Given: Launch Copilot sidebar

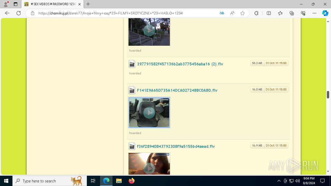Looking at the screenshot, I should pyautogui.click(x=325, y=13).
